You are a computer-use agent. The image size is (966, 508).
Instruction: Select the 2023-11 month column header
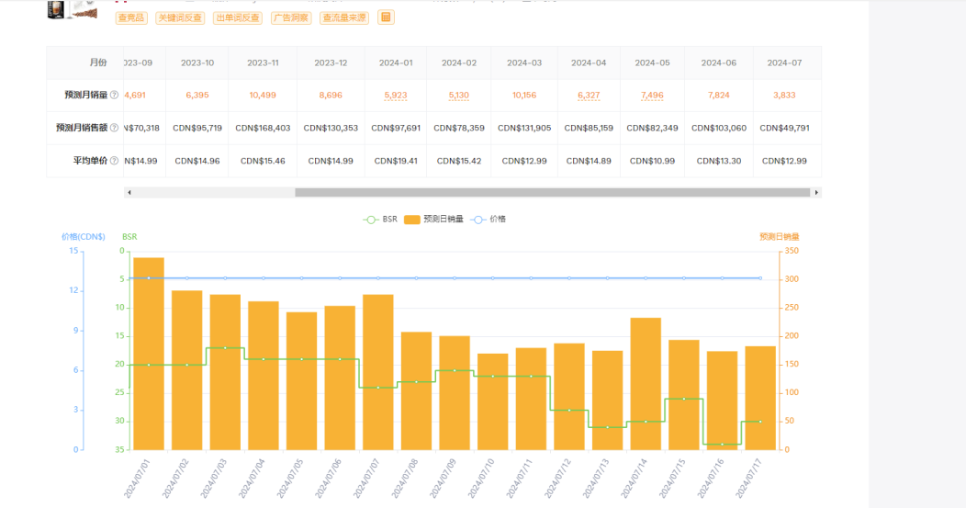coord(263,62)
